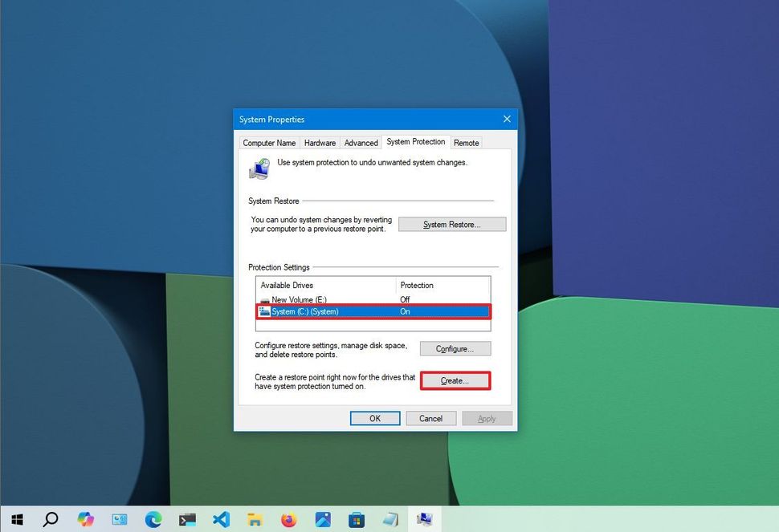Open the Advanced tab

coord(361,142)
